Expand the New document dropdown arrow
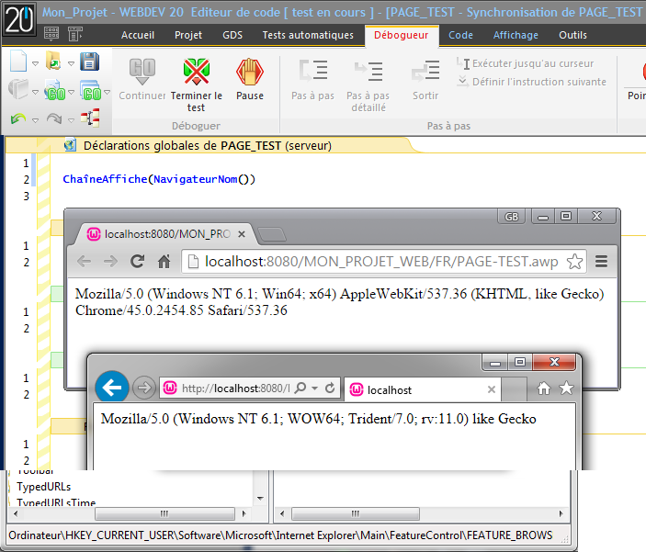 [36, 63]
